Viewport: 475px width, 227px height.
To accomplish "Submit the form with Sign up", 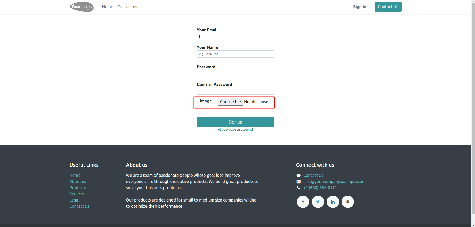I will (x=235, y=122).
